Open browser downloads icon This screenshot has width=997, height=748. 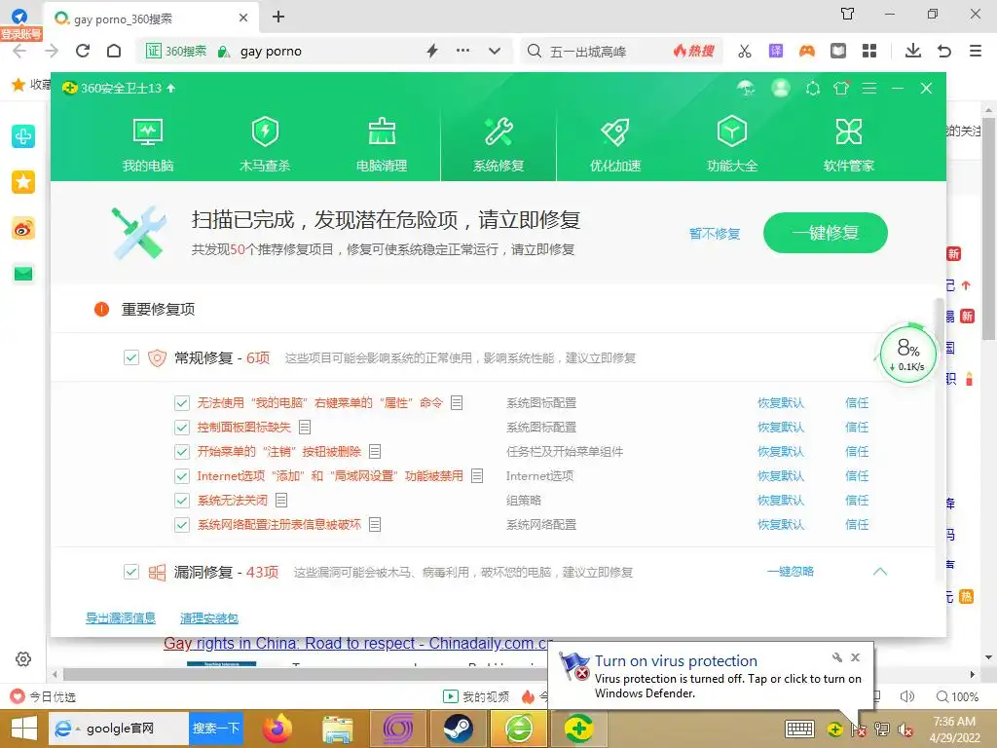click(913, 51)
